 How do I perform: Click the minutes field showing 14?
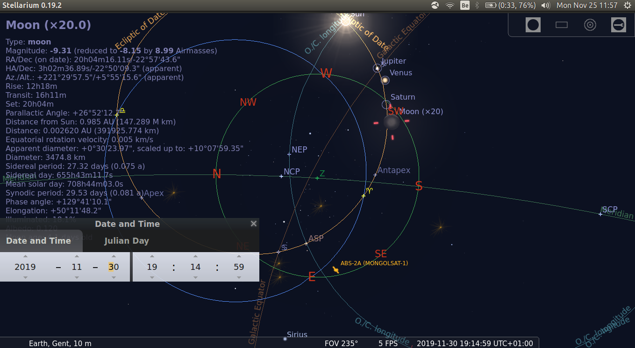[195, 267]
